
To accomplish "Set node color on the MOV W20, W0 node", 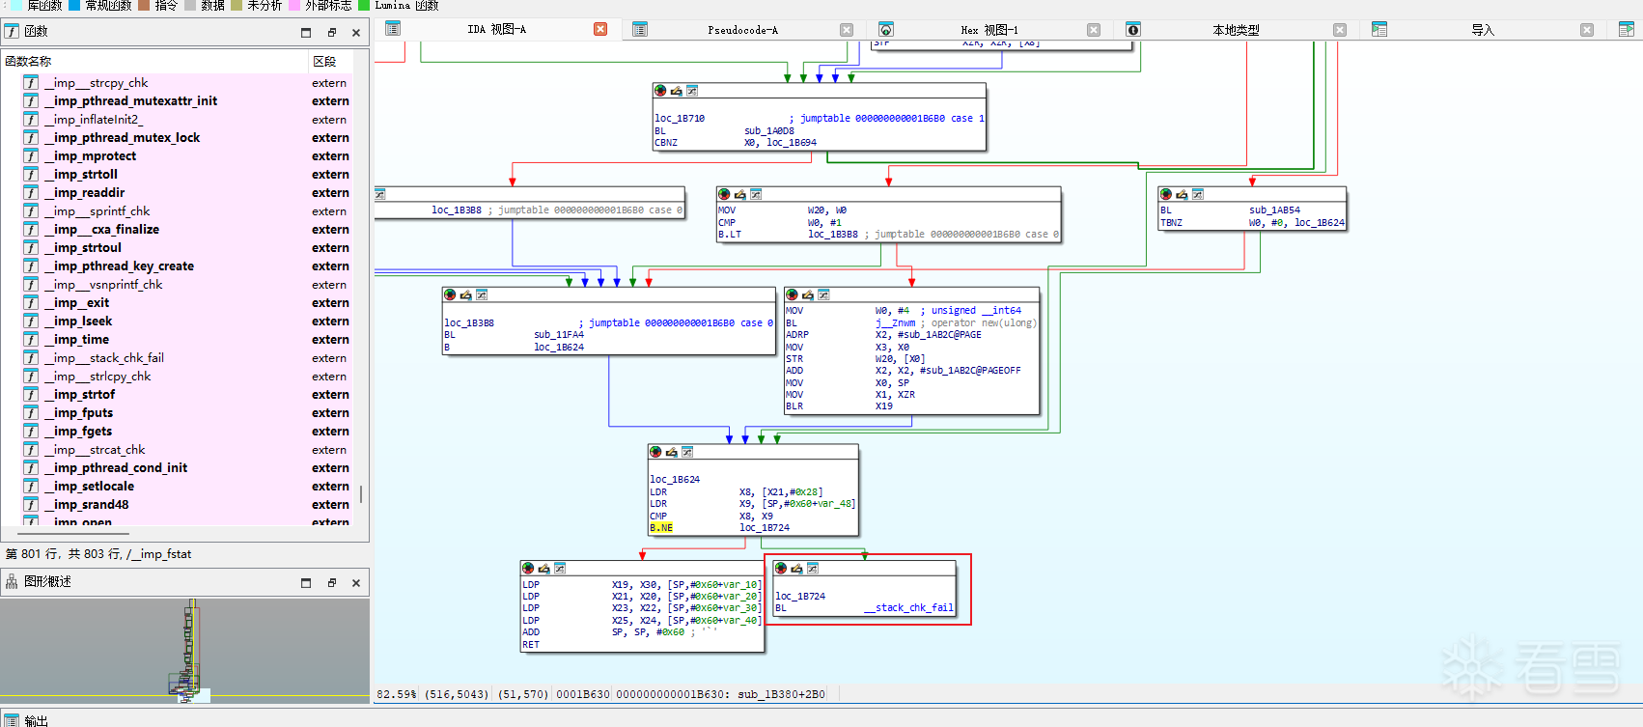I will pyautogui.click(x=724, y=194).
